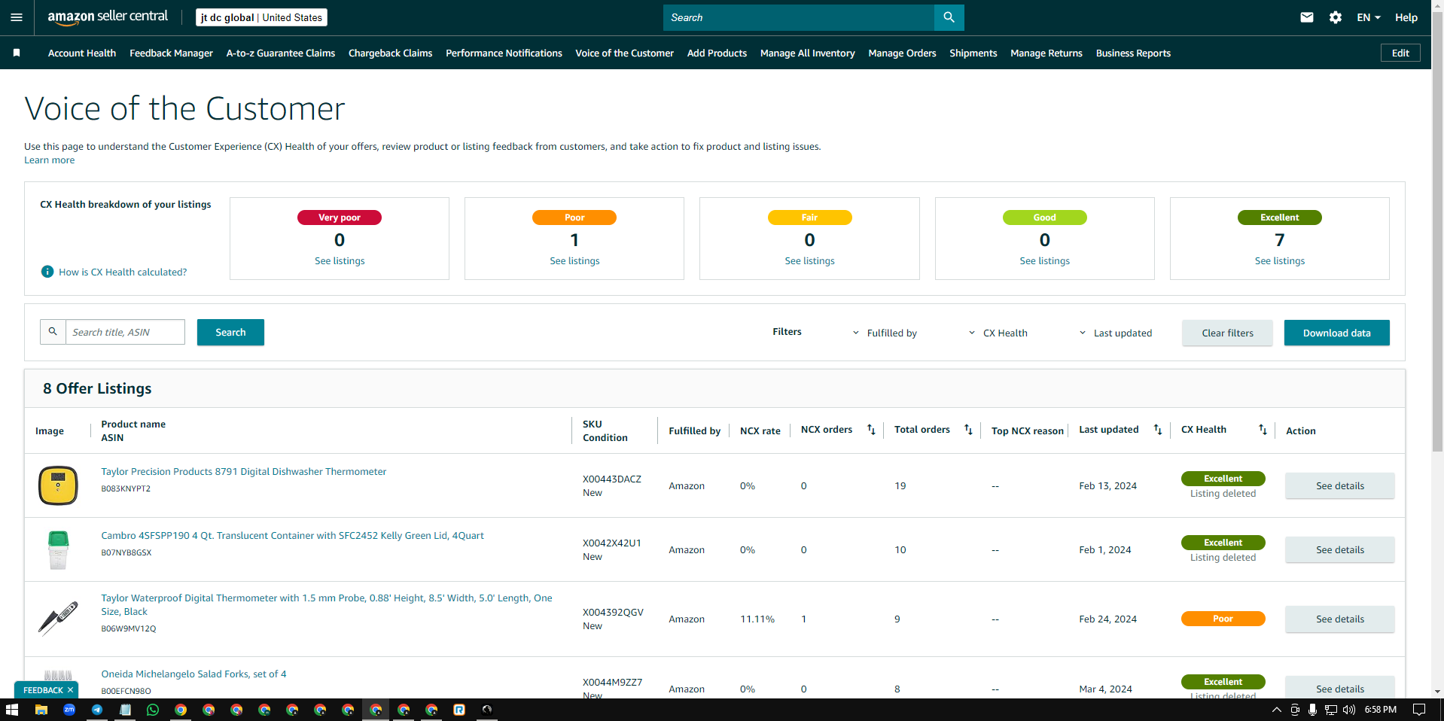The width and height of the screenshot is (1444, 721).
Task: Click the Download data button
Action: (x=1336, y=333)
